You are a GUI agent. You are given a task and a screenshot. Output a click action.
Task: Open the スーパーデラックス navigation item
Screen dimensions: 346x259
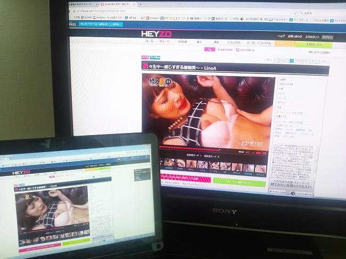(x=258, y=43)
